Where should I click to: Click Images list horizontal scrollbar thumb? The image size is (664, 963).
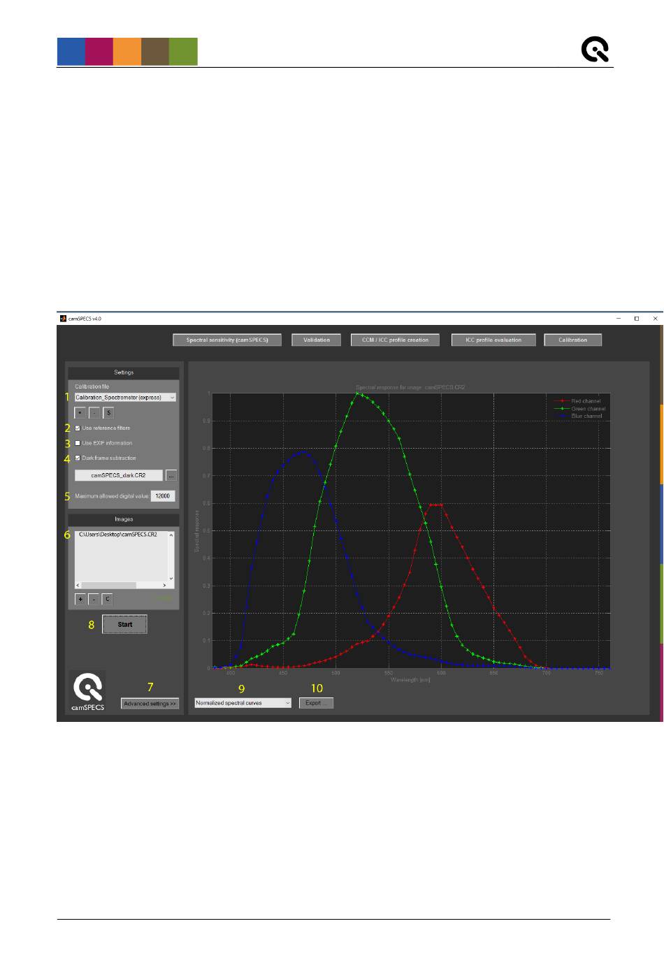(109, 586)
